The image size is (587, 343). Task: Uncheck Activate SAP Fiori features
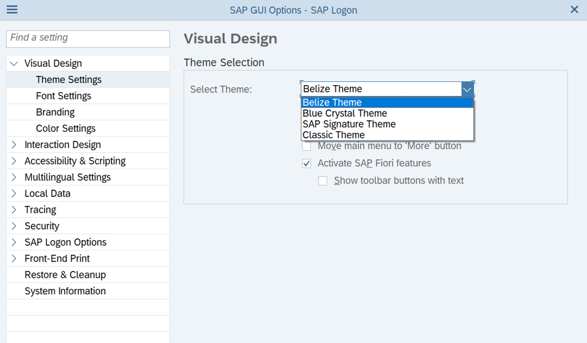point(306,163)
